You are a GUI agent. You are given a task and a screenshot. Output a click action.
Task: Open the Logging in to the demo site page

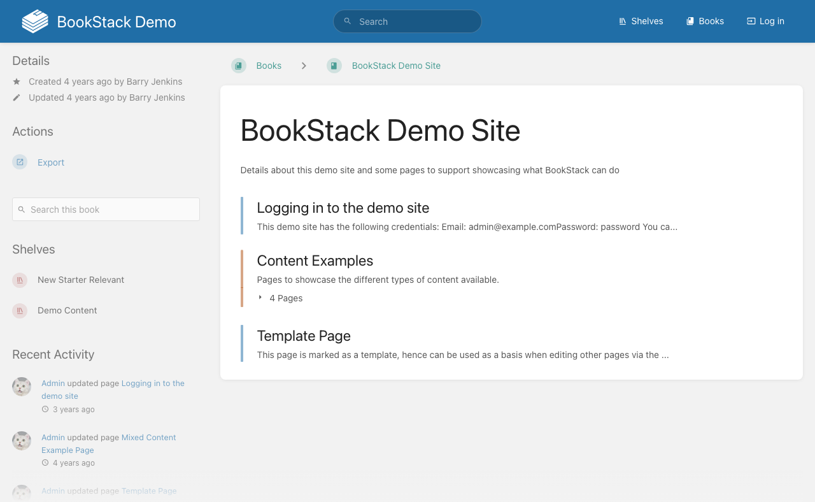(x=343, y=208)
